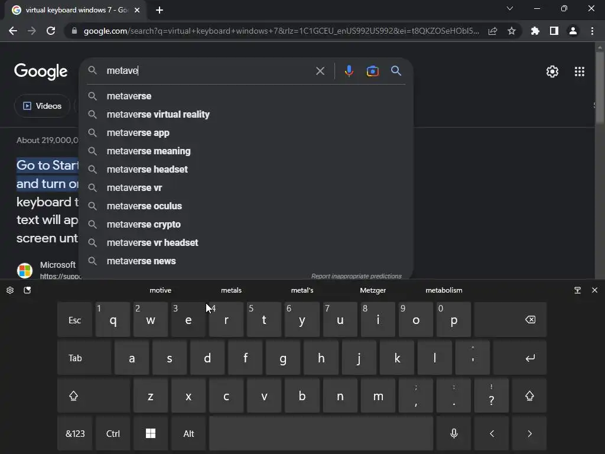Tap the space bar

(x=321, y=433)
